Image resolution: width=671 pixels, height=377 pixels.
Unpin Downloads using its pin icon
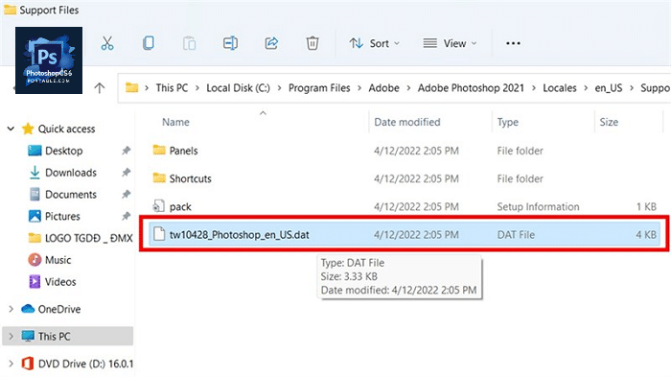[x=126, y=173]
